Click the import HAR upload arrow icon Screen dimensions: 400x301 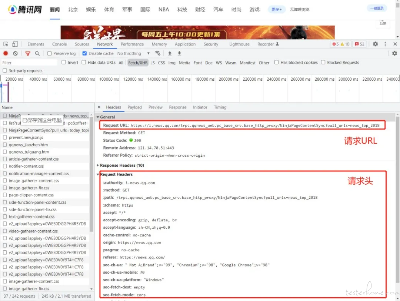(170, 53)
